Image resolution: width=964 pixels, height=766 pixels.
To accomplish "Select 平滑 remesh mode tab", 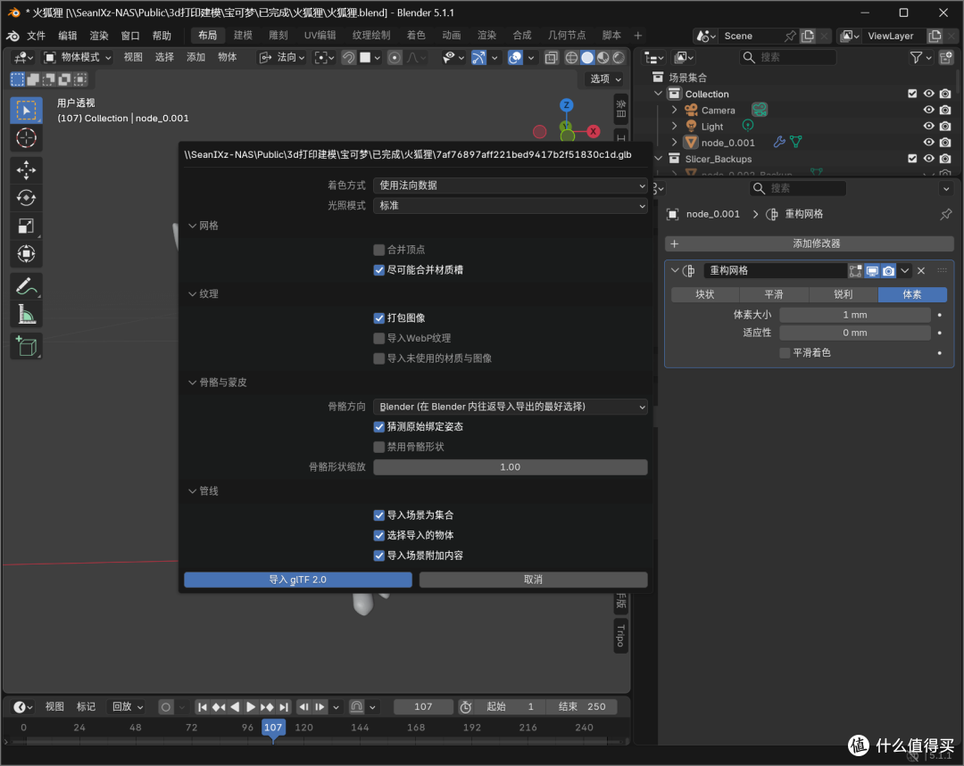I will click(774, 295).
